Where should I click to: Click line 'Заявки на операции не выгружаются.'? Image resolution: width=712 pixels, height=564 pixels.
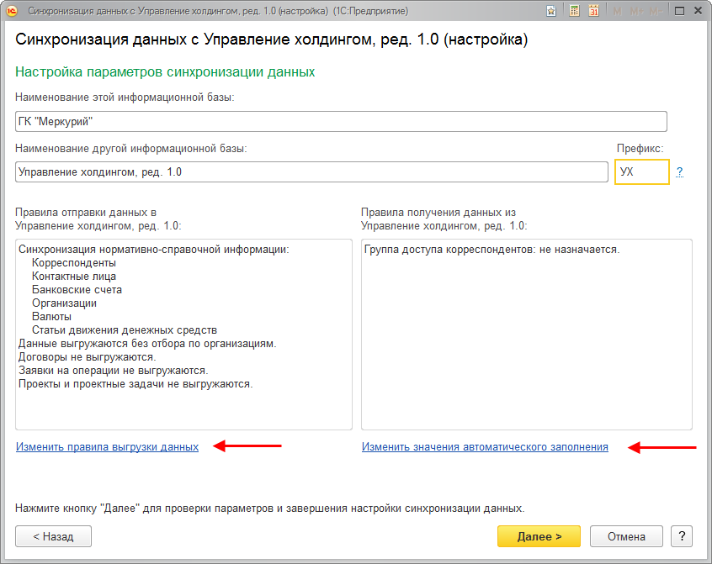[x=114, y=371]
